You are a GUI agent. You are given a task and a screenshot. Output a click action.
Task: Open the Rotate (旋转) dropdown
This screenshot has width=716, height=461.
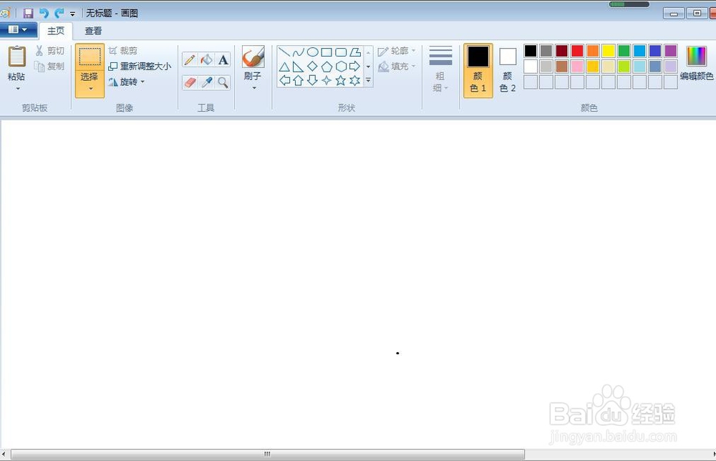click(127, 82)
